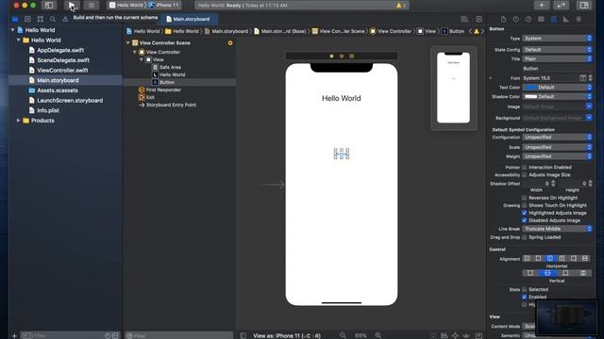604x339 pixels.
Task: Click the zoom in magnifier in canvas bar
Action: click(378, 335)
